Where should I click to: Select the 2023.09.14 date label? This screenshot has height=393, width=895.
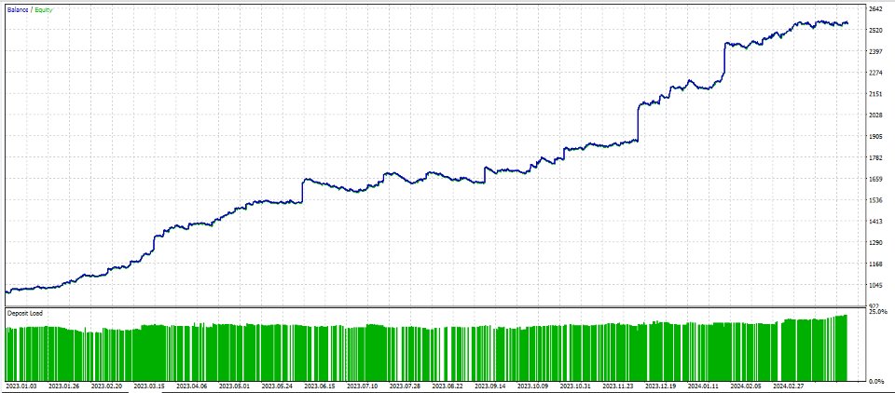click(x=492, y=386)
